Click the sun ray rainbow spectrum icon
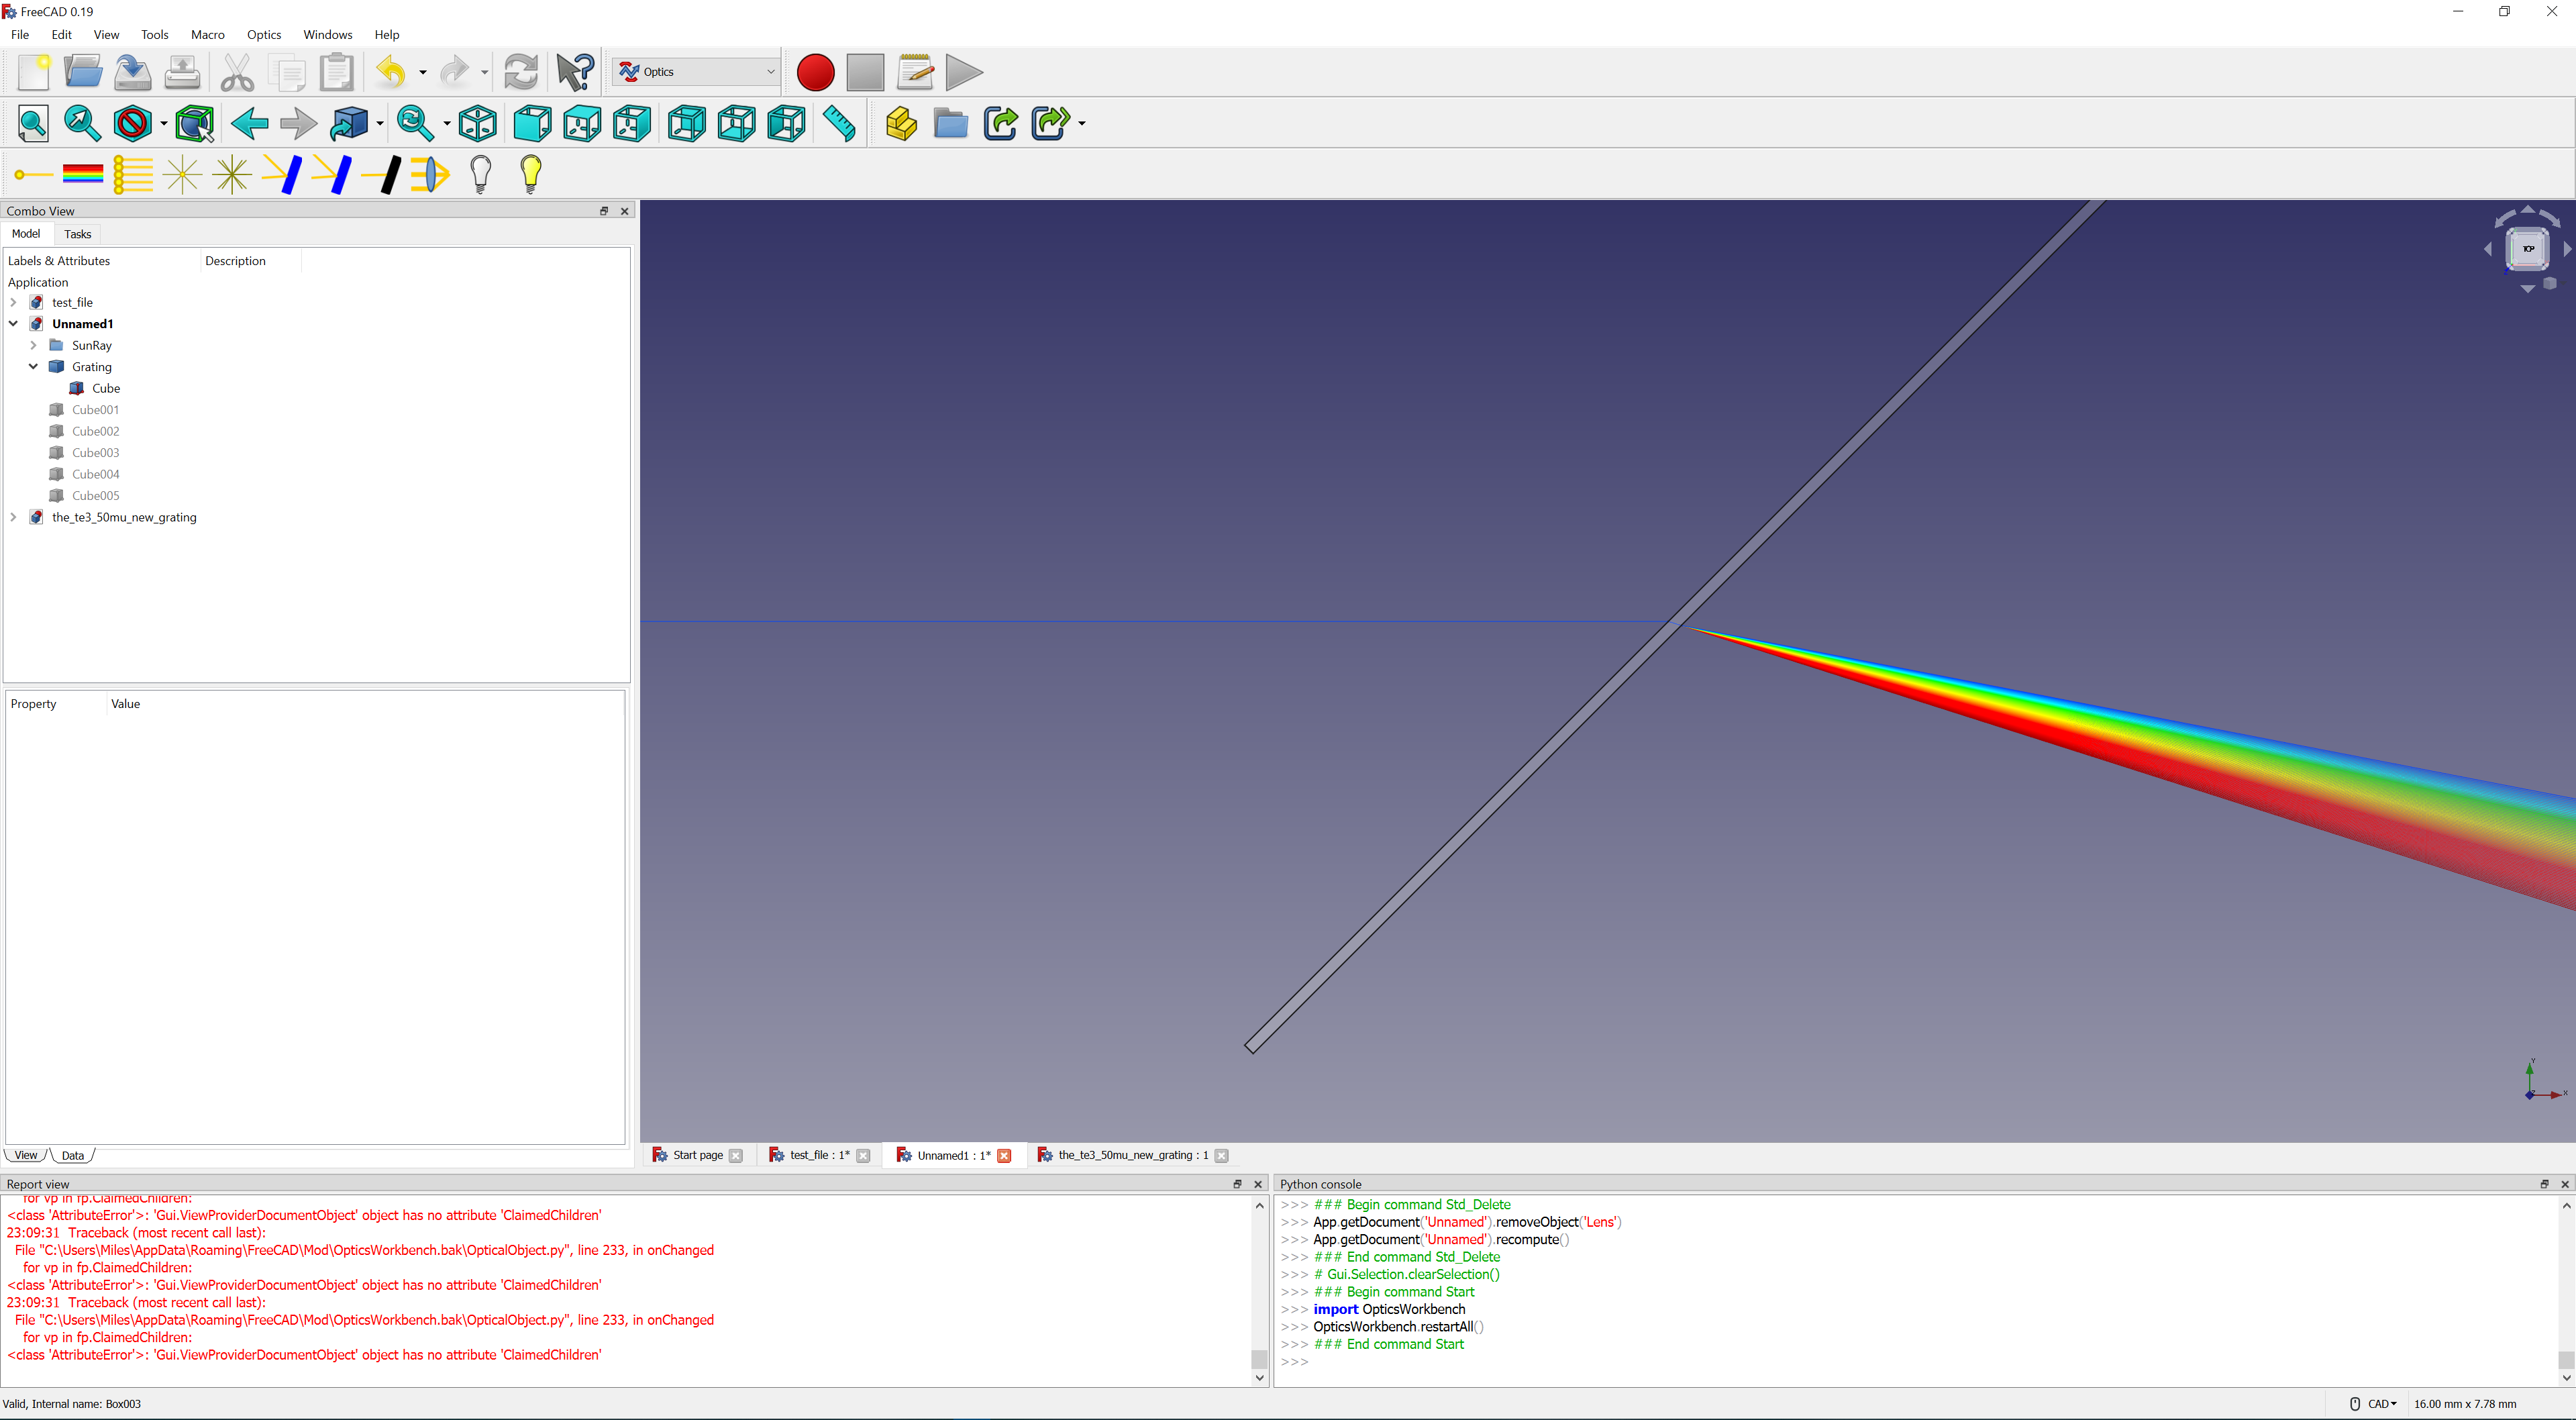 coord(82,174)
